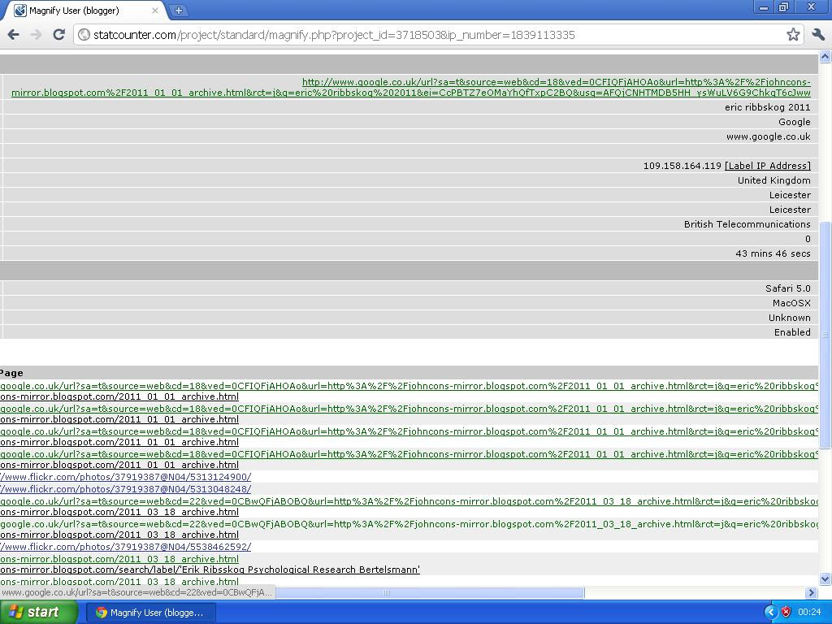Open a new tab with the plus button
The width and height of the screenshot is (832, 624).
(179, 10)
